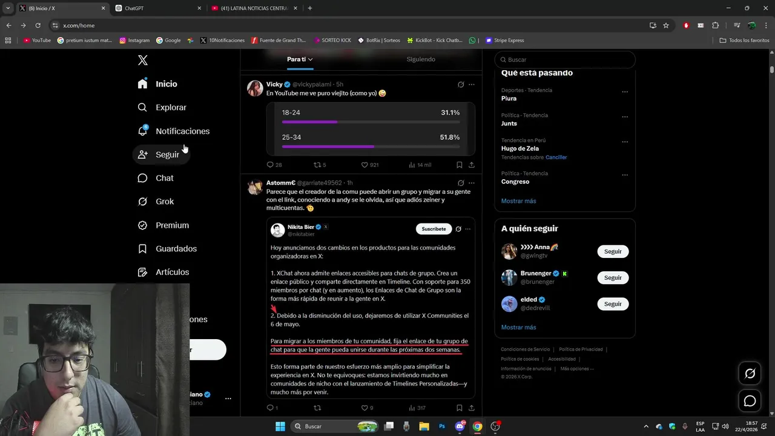Open Guardados bookmarks in sidebar

(x=167, y=249)
